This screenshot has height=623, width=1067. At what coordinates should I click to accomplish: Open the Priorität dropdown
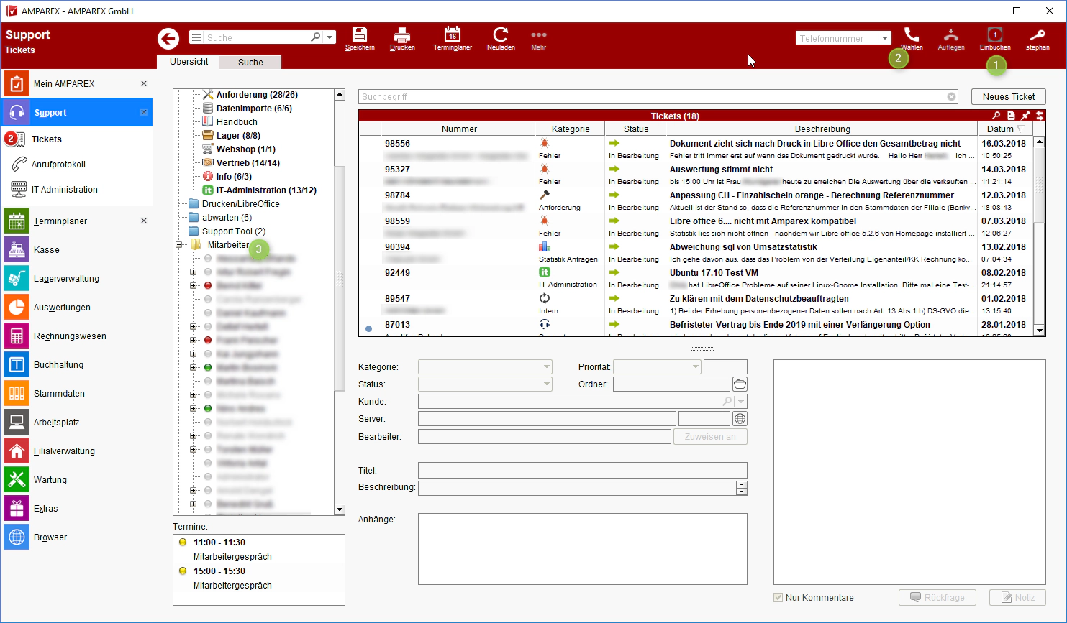pos(695,367)
